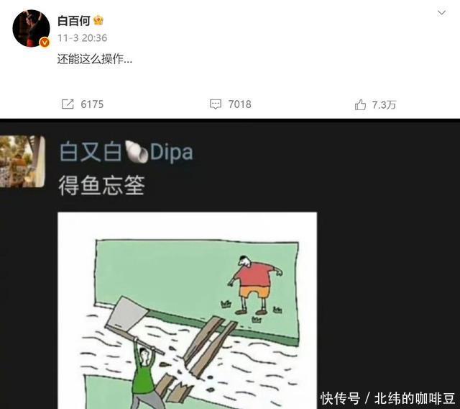Click the repost share icon
460x409 pixels.
68,104
